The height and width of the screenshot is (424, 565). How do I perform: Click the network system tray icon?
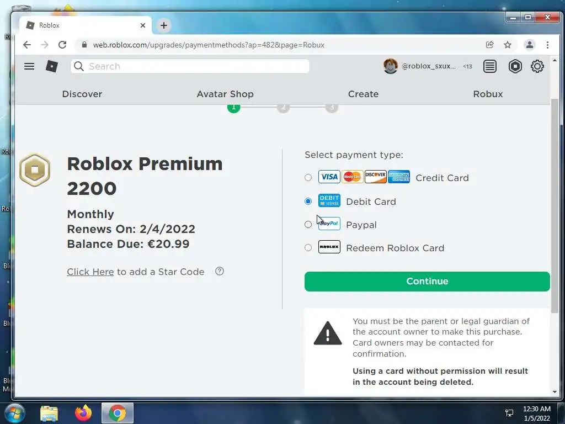(x=509, y=413)
